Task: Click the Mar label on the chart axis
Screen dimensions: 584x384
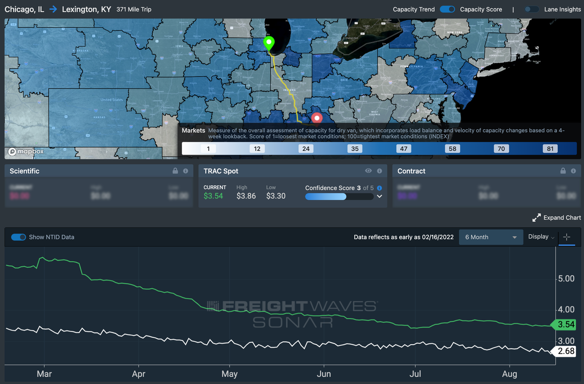Action: coord(44,374)
